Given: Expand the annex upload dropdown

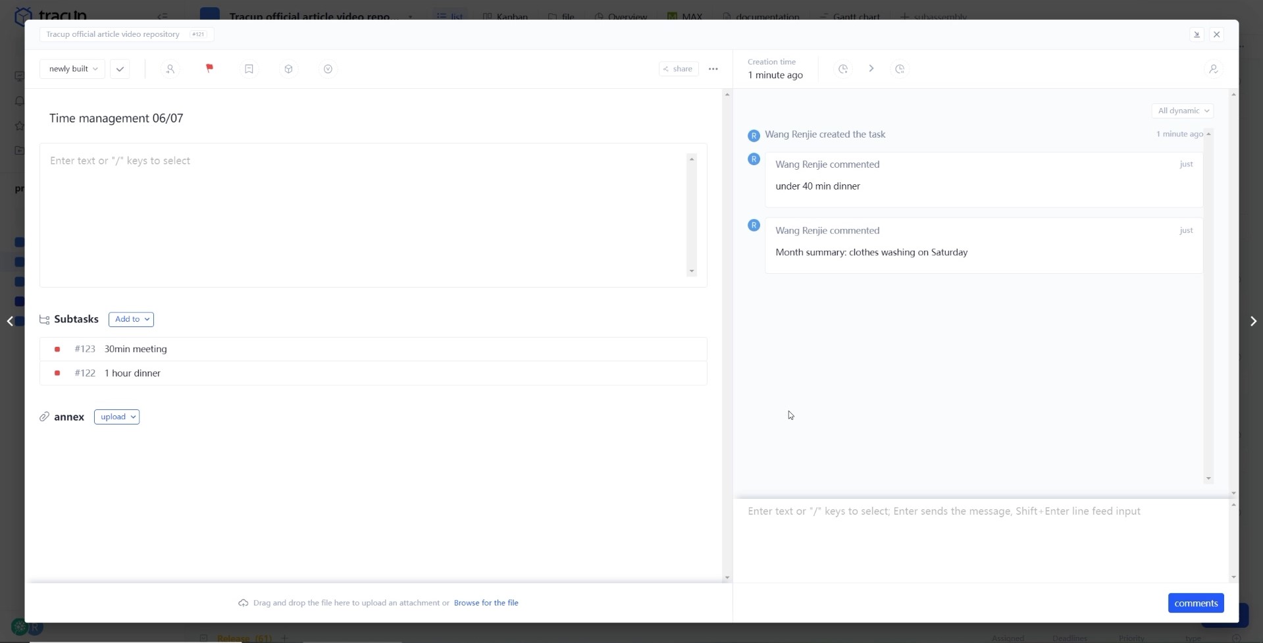Looking at the screenshot, I should click(x=117, y=417).
